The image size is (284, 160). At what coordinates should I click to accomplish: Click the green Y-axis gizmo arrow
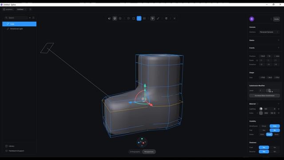click(145, 85)
